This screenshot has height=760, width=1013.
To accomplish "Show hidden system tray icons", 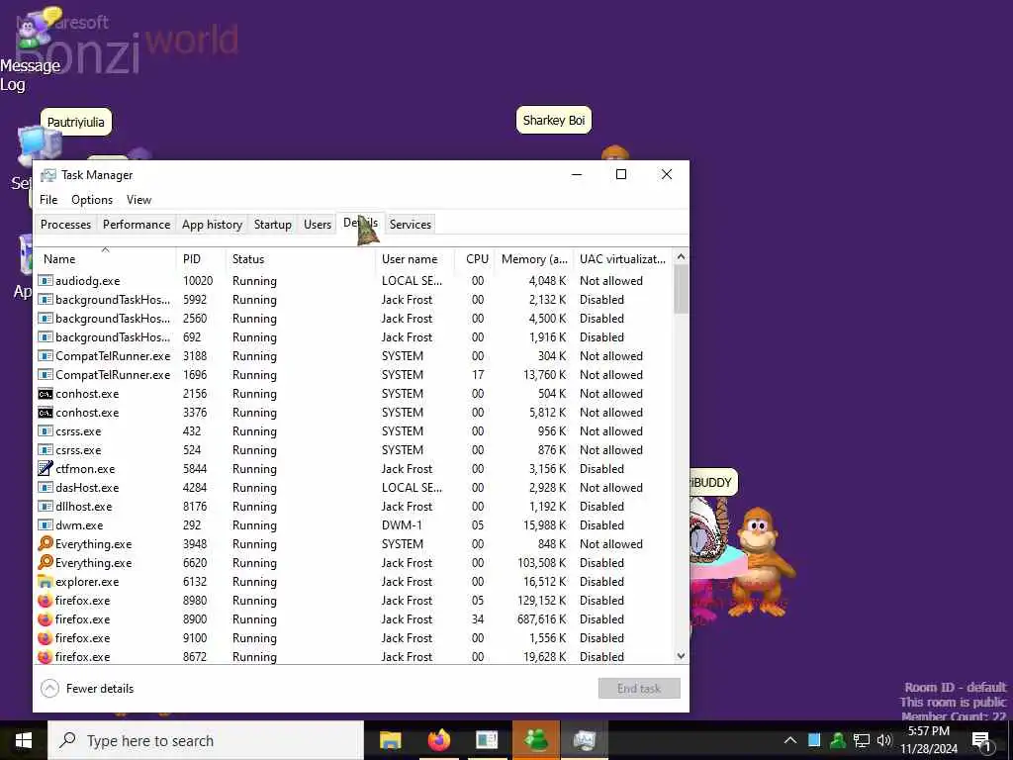I will (x=790, y=740).
